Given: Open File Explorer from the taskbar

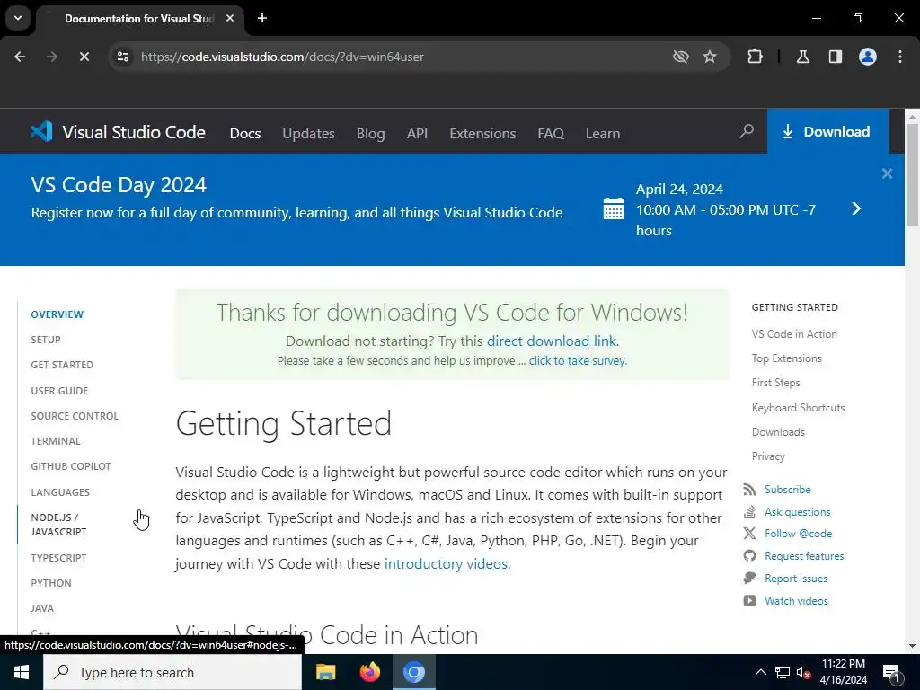Looking at the screenshot, I should (x=325, y=672).
